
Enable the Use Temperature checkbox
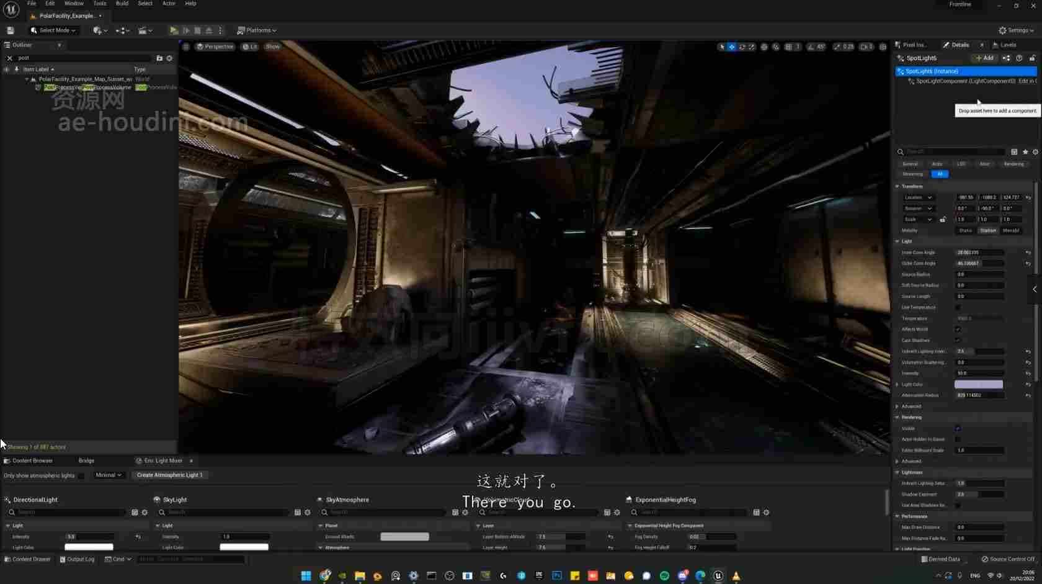click(958, 308)
